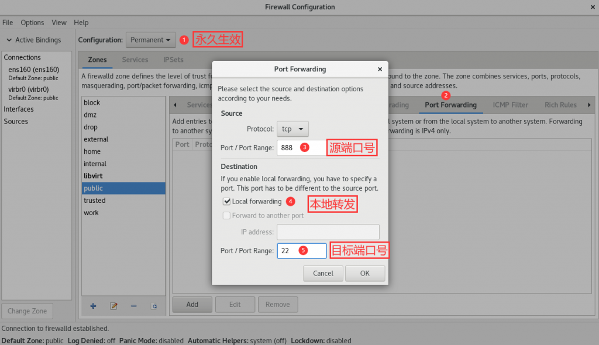Select the public zone
Image resolution: width=599 pixels, height=345 pixels.
123,188
